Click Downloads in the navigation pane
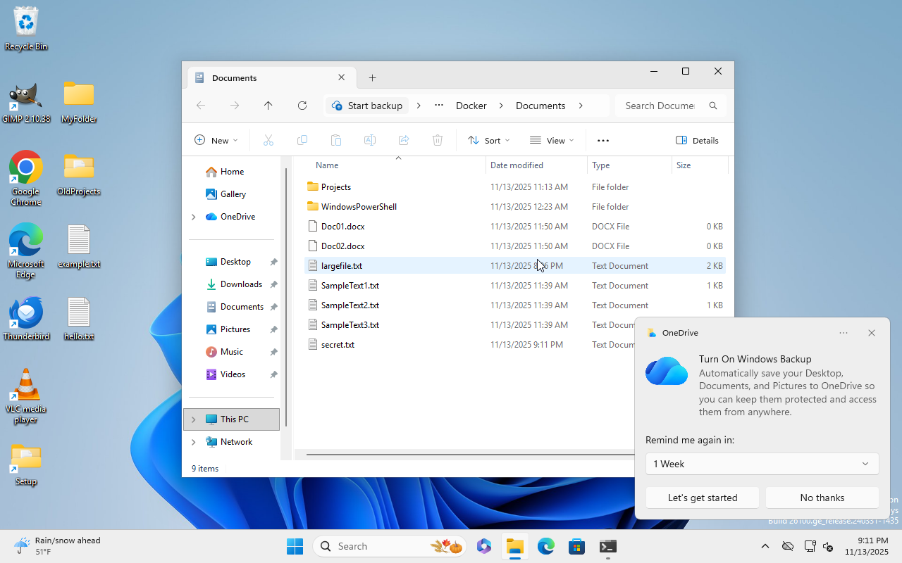Screen dimensions: 902x563 tap(241, 284)
